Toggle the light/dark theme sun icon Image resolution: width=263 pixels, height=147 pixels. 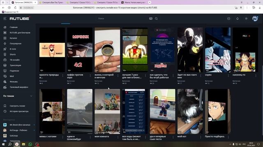[x=246, y=18]
